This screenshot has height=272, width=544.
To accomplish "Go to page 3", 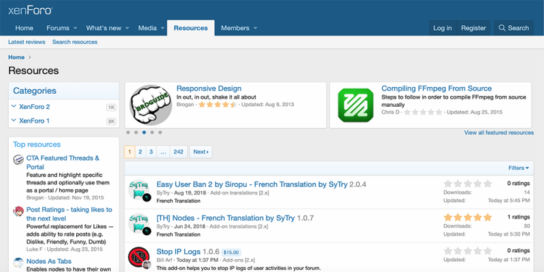I will tap(151, 152).
